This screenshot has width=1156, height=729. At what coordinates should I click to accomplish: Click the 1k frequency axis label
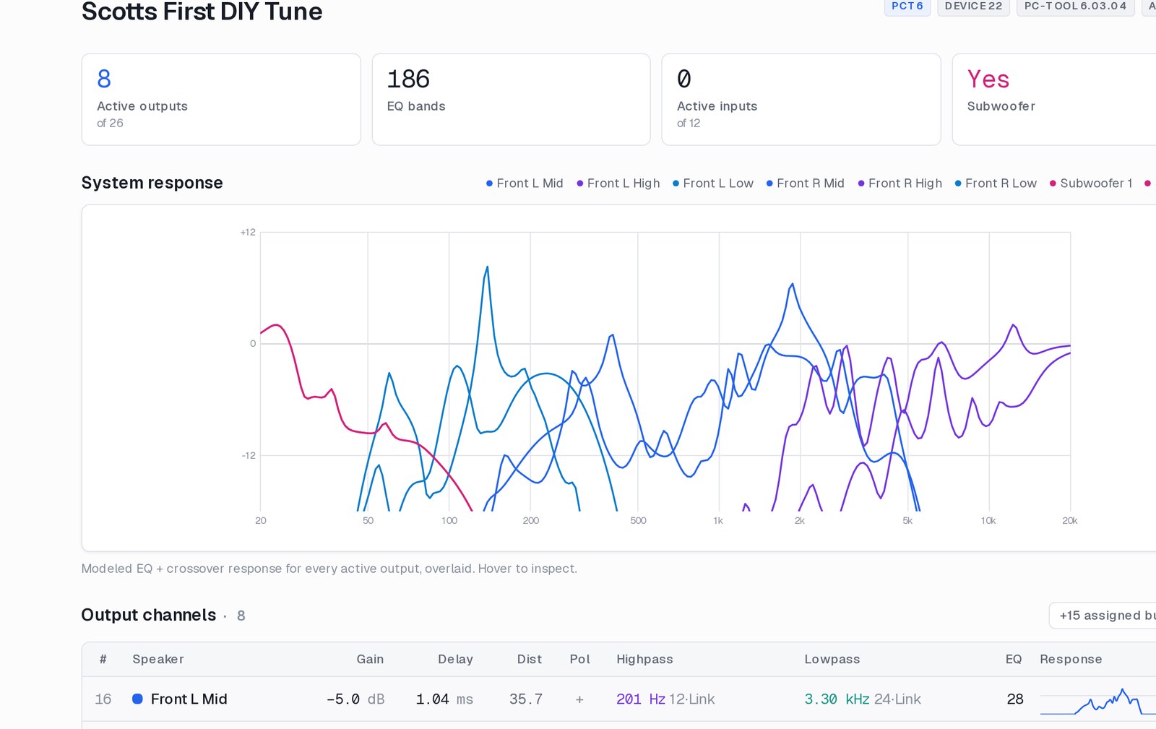(x=718, y=520)
